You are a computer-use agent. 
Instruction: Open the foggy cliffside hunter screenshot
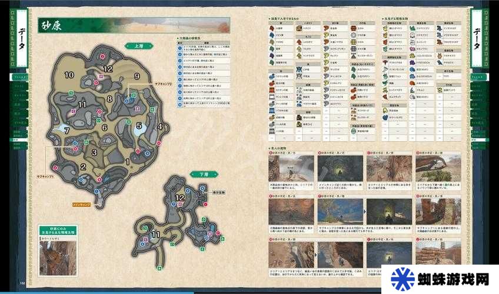point(291,168)
